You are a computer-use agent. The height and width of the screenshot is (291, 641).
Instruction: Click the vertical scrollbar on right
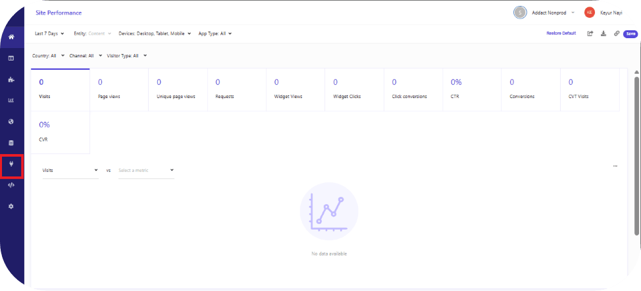click(636, 151)
